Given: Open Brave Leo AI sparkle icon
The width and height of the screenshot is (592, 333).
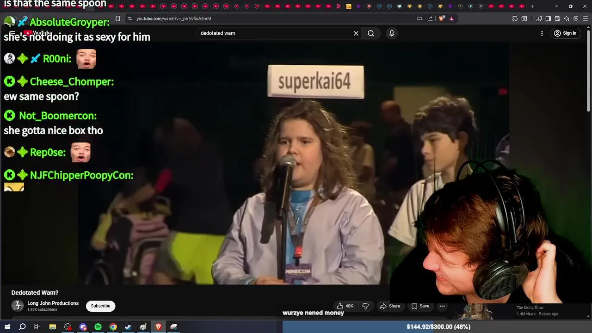Looking at the screenshot, I should tap(567, 18).
